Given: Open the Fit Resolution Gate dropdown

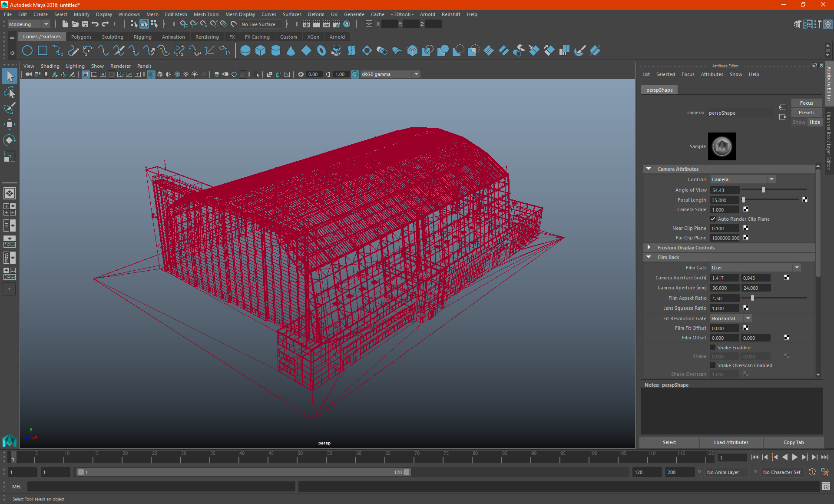Looking at the screenshot, I should 731,318.
